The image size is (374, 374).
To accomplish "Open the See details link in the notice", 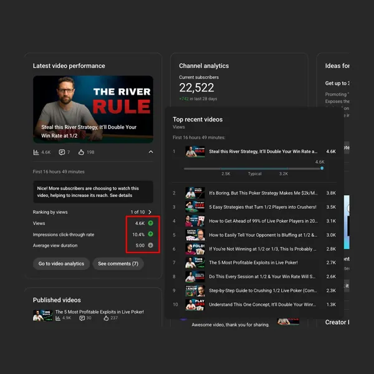I will tap(121, 195).
